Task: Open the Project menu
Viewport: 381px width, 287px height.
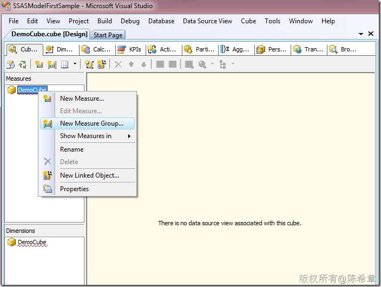Action: [x=78, y=21]
